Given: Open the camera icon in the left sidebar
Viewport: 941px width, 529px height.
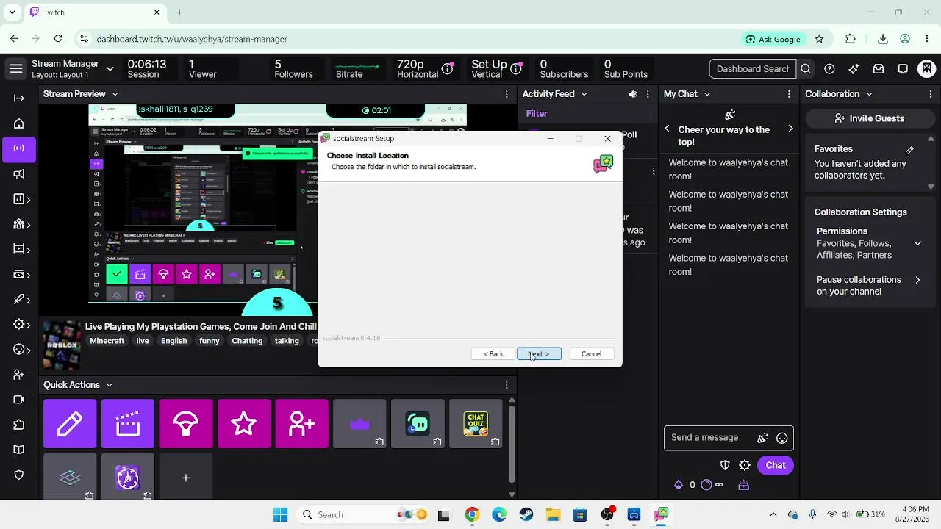Looking at the screenshot, I should (x=19, y=400).
